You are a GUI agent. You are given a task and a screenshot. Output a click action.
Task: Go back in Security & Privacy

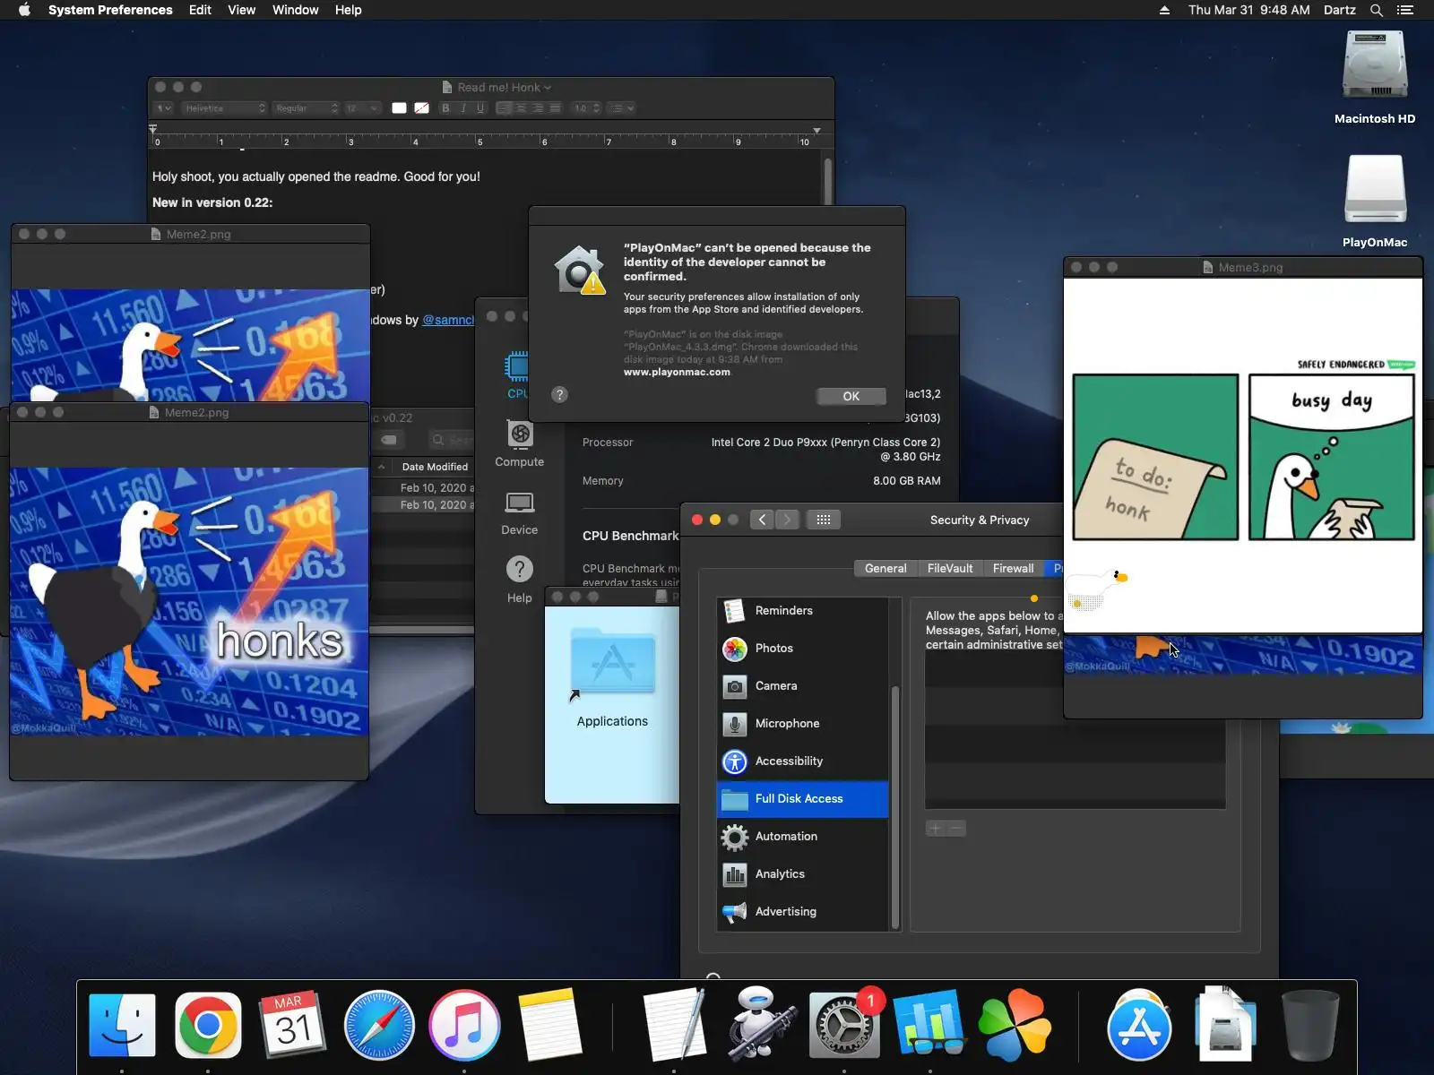tap(762, 520)
